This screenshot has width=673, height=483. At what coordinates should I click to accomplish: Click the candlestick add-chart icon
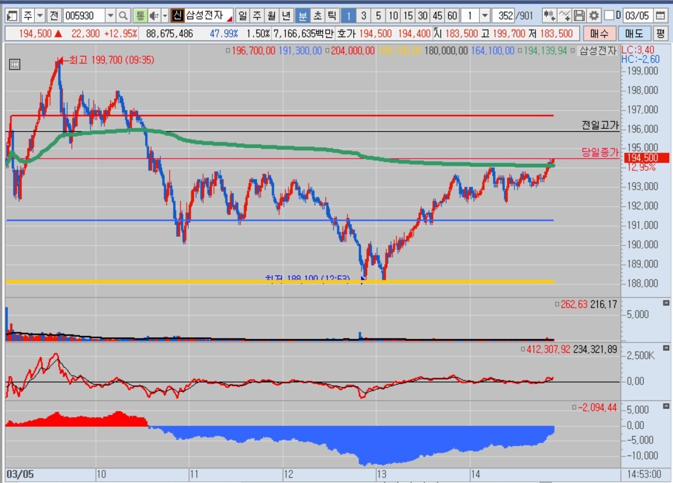point(549,16)
